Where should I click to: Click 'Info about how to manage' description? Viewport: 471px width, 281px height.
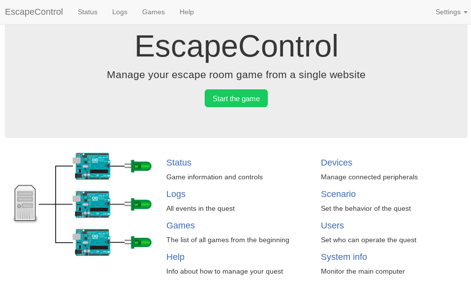(x=225, y=271)
